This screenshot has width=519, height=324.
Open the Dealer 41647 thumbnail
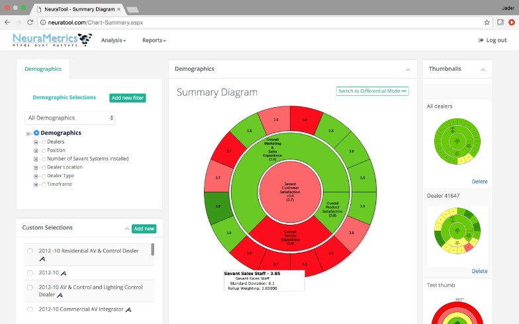(457, 231)
